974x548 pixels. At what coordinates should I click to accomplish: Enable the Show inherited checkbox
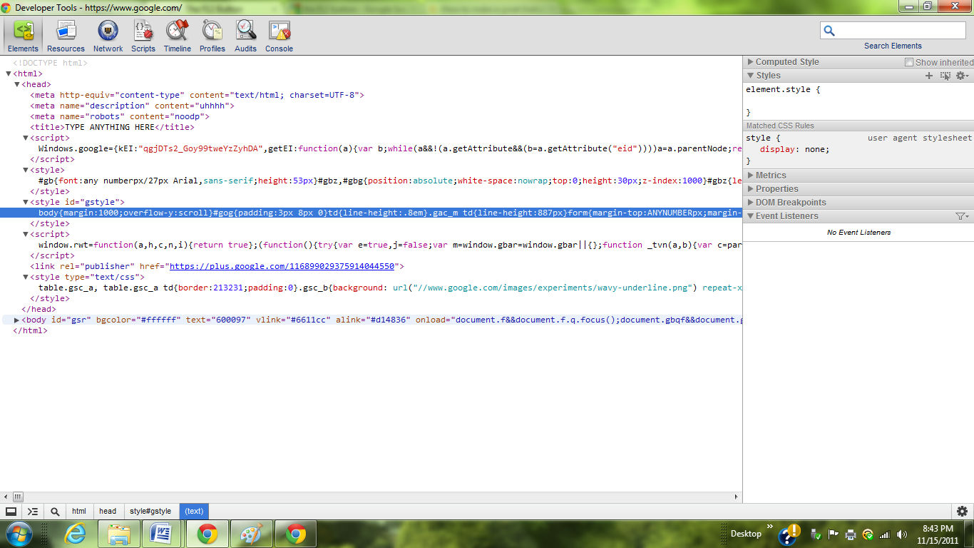click(x=909, y=62)
